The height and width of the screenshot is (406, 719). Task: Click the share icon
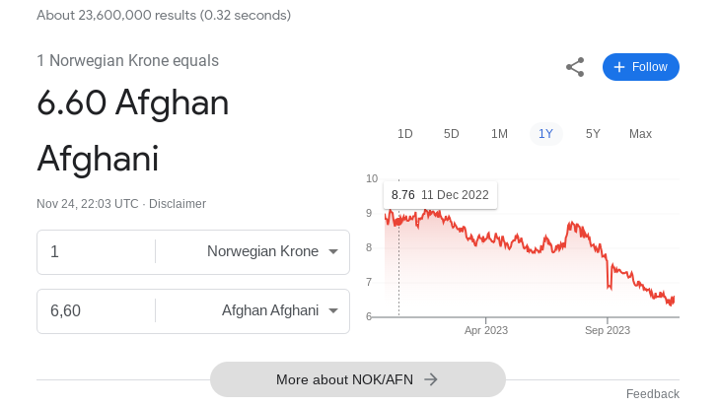pos(575,67)
